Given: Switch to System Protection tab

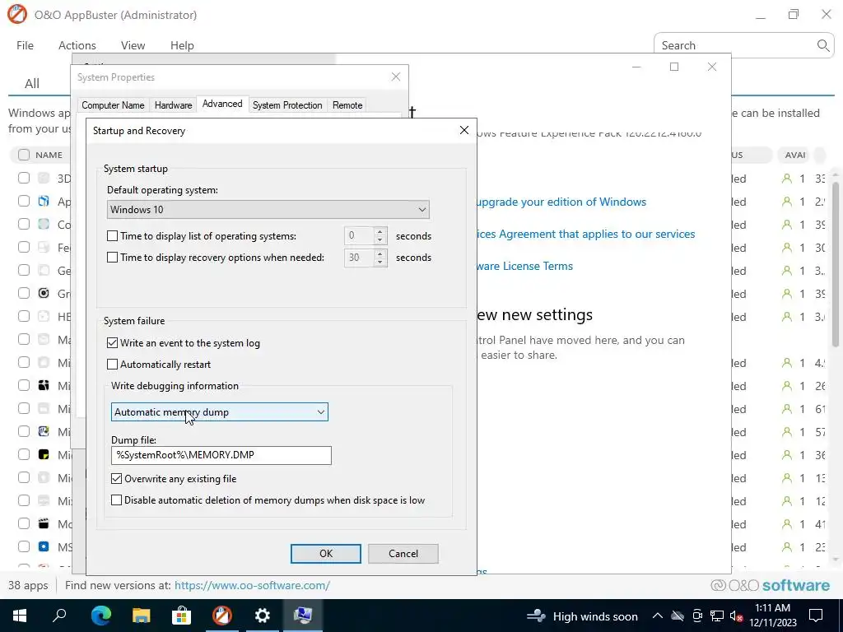Looking at the screenshot, I should [287, 105].
